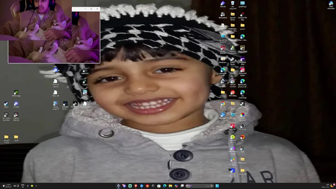Viewport: 336px width, 189px height.
Task: Open the Hellblade Senua's shortcut
Action: [65, 106]
